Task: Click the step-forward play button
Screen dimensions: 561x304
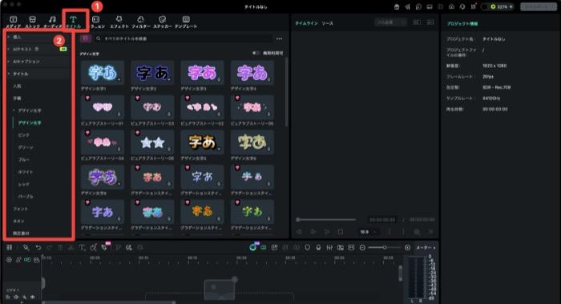Action: click(x=313, y=232)
